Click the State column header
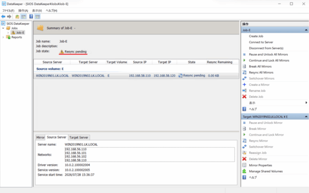309x193 pixels. (192, 62)
